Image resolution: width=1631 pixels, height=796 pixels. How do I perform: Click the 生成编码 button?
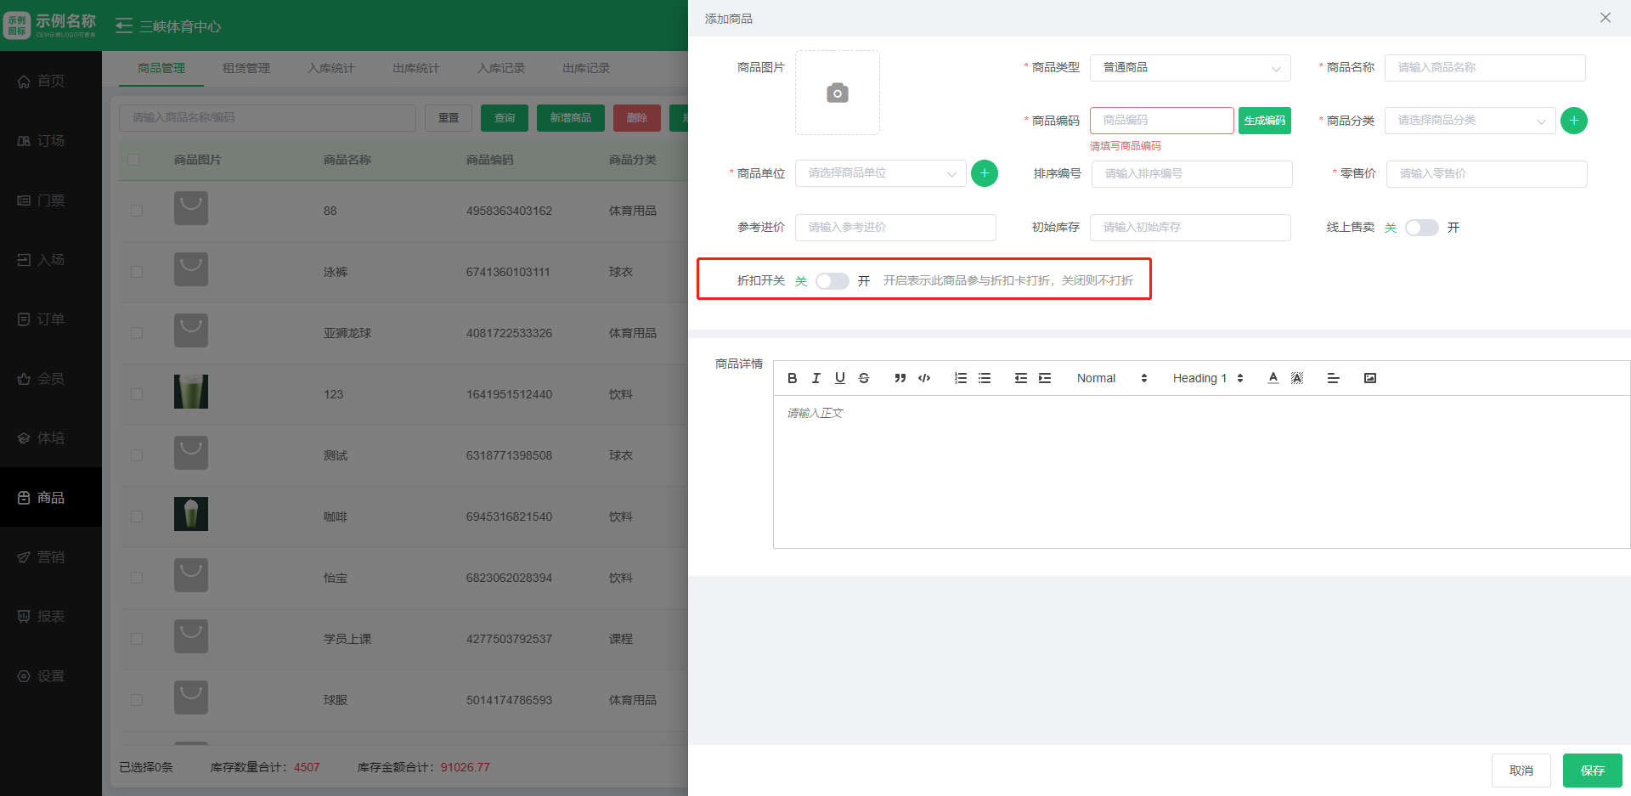1264,121
